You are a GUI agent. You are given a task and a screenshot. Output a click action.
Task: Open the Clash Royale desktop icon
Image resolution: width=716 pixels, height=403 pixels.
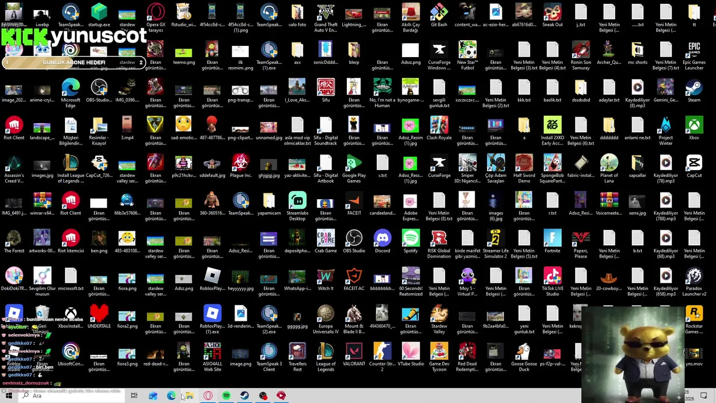439,128
